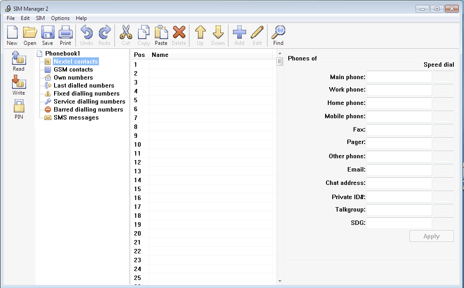Click the Apply button
The width and height of the screenshot is (464, 288).
click(431, 236)
